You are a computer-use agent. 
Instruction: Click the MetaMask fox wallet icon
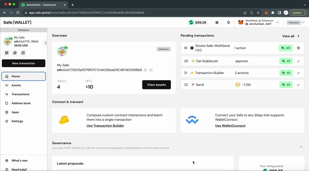[x=241, y=23]
